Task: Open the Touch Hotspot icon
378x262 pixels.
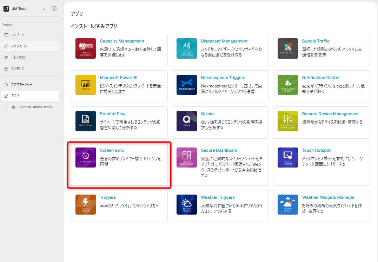Action: click(x=287, y=158)
